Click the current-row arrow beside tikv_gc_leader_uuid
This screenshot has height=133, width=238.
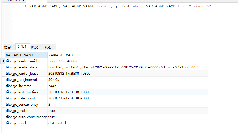[3, 61]
